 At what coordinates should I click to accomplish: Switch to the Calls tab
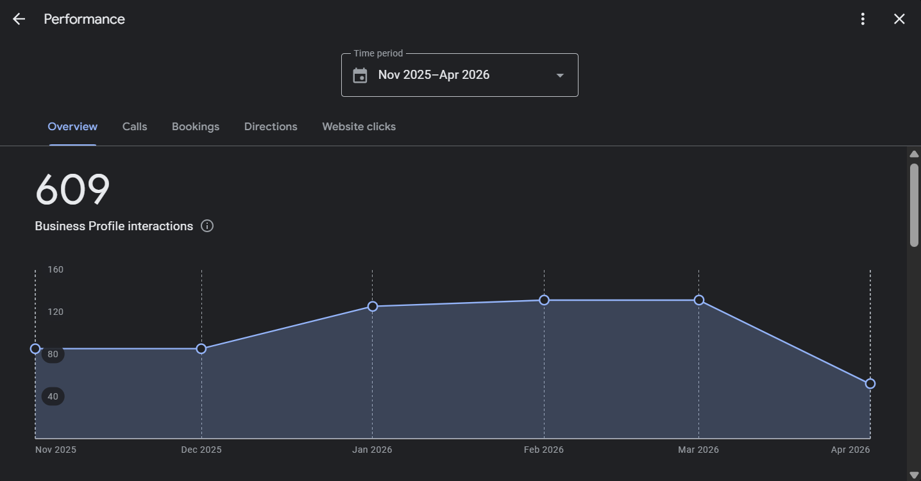click(x=134, y=126)
